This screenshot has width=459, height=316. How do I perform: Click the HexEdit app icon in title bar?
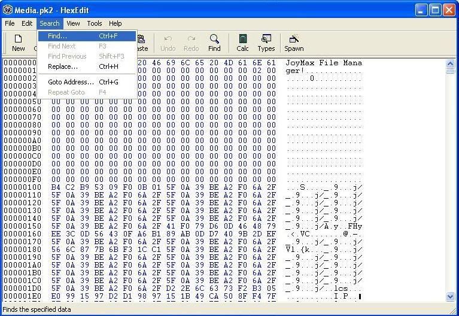pyautogui.click(x=8, y=10)
